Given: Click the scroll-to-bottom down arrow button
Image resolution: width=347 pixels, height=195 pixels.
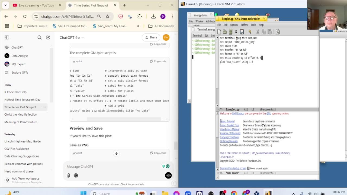Looking at the screenshot, I should click(116, 153).
